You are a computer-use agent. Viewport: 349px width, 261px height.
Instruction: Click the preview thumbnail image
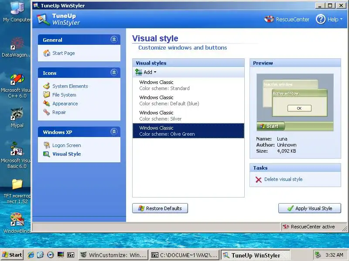(295, 102)
